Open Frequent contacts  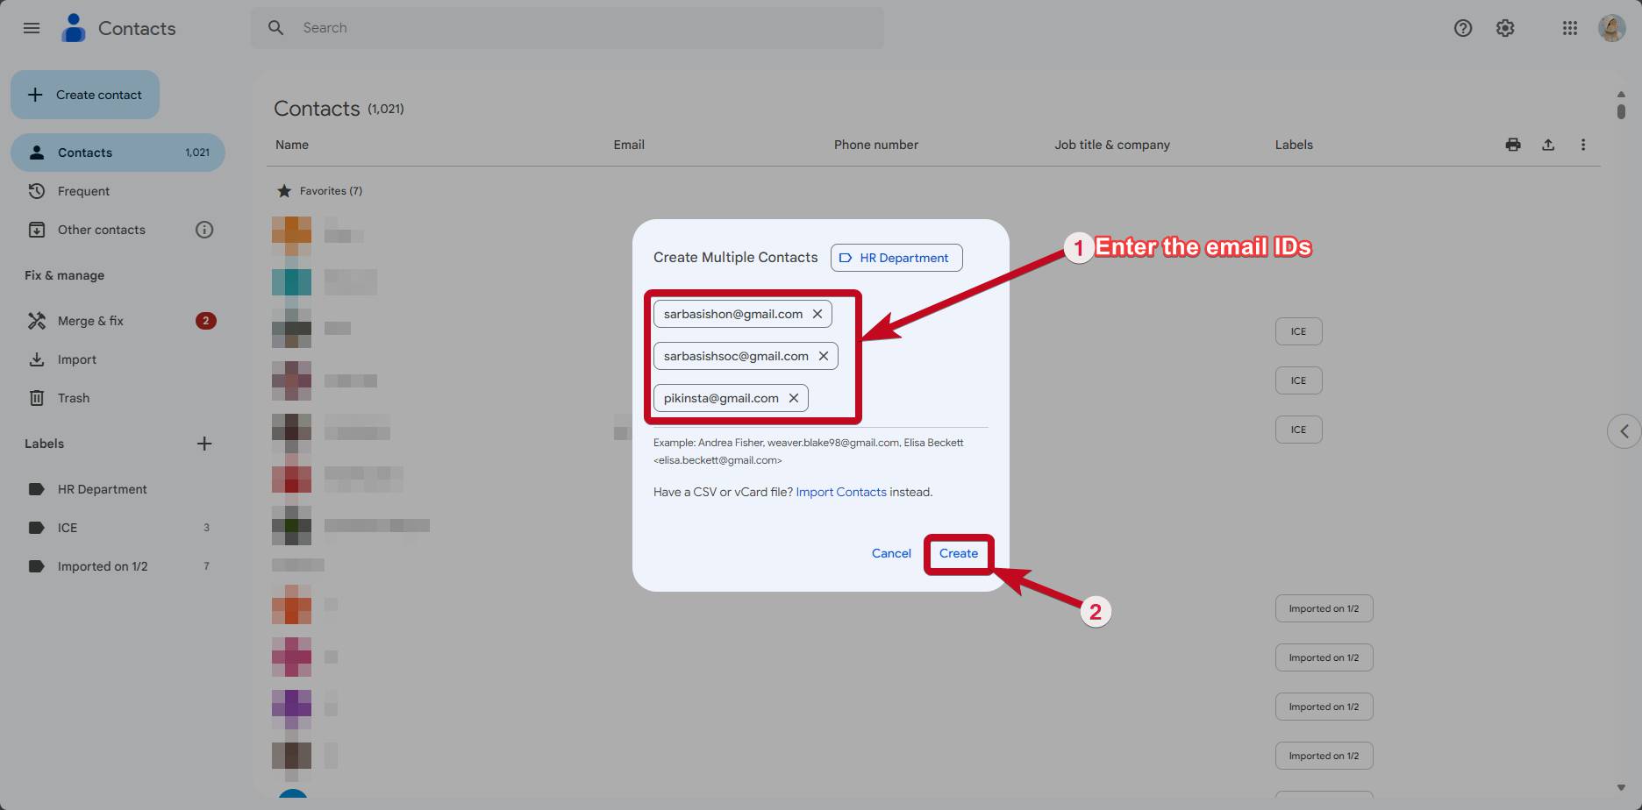(118, 191)
